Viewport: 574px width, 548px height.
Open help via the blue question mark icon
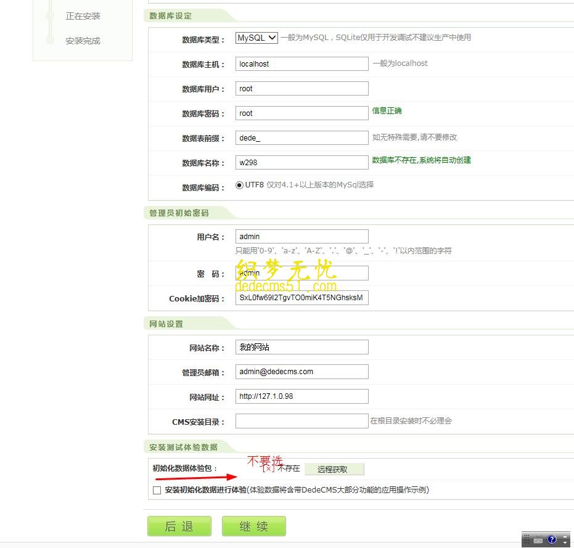pyautogui.click(x=552, y=540)
